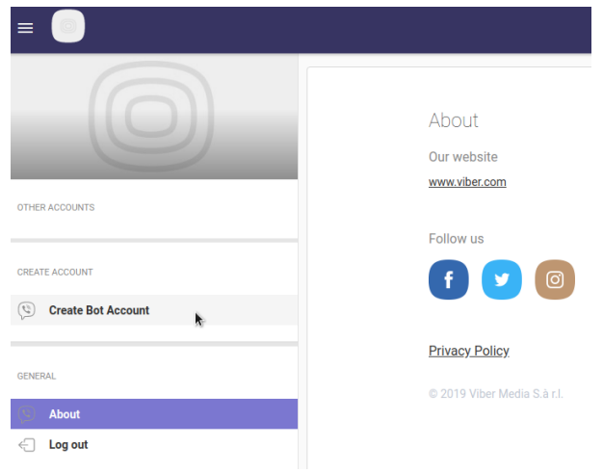Click the Viber icon beside the sidebar About item
The width and height of the screenshot is (603, 473).
point(27,414)
